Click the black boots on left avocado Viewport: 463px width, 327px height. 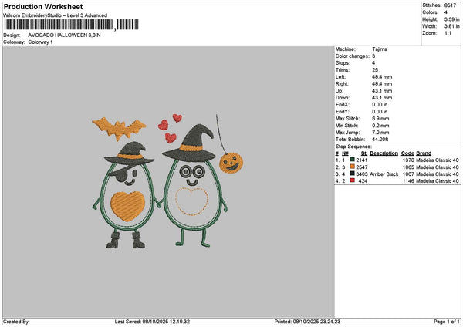(126, 240)
